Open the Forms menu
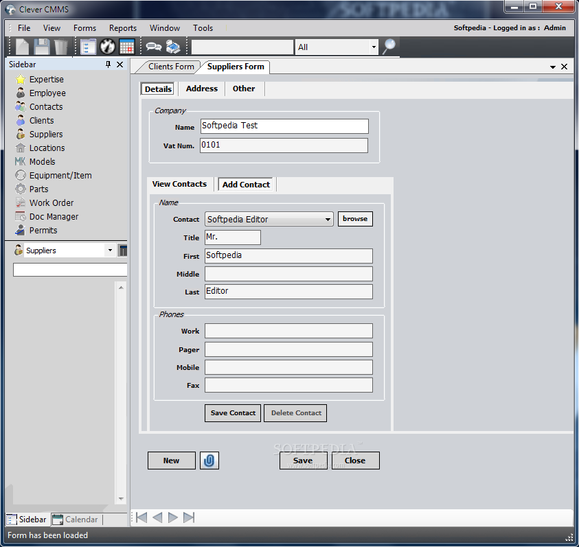Image resolution: width=579 pixels, height=547 pixels. pos(84,28)
